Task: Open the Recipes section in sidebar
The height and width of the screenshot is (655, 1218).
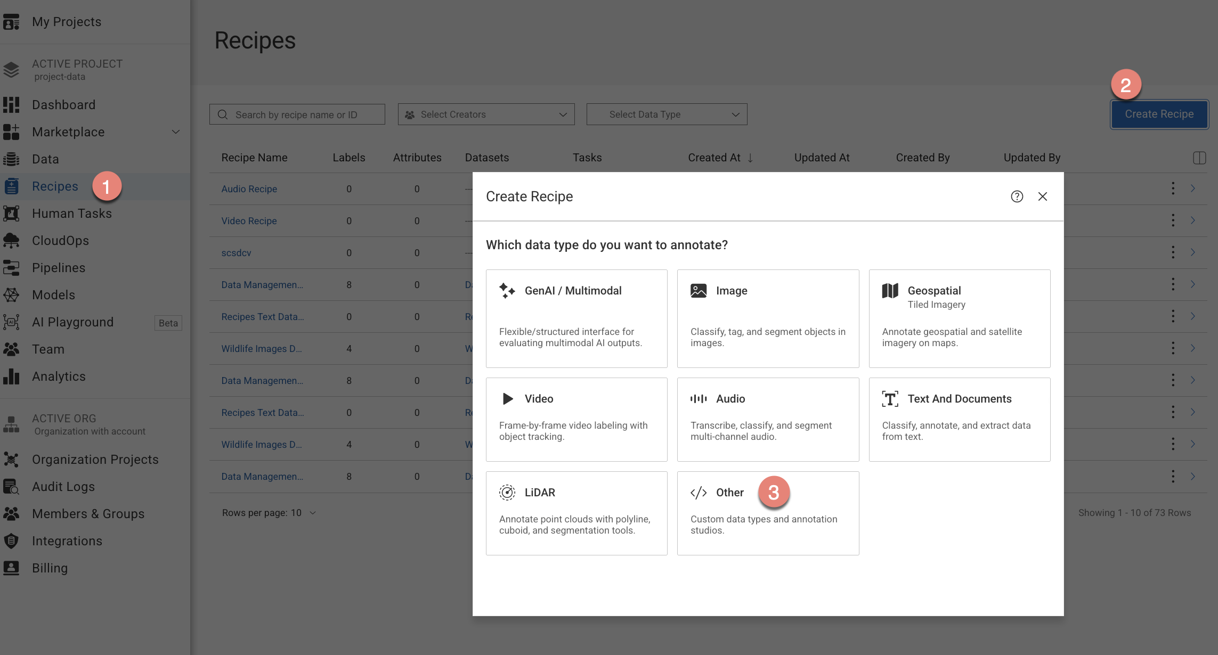Action: click(55, 186)
